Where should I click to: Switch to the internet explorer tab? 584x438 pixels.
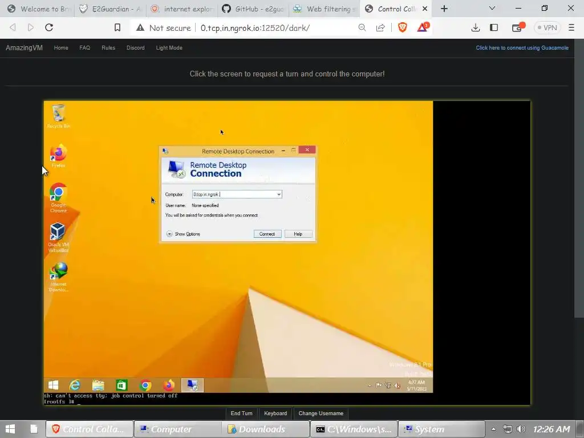[182, 9]
